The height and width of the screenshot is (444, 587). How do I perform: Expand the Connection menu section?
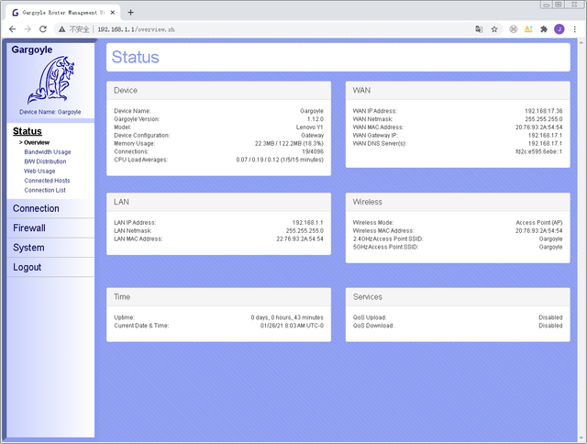pos(36,208)
